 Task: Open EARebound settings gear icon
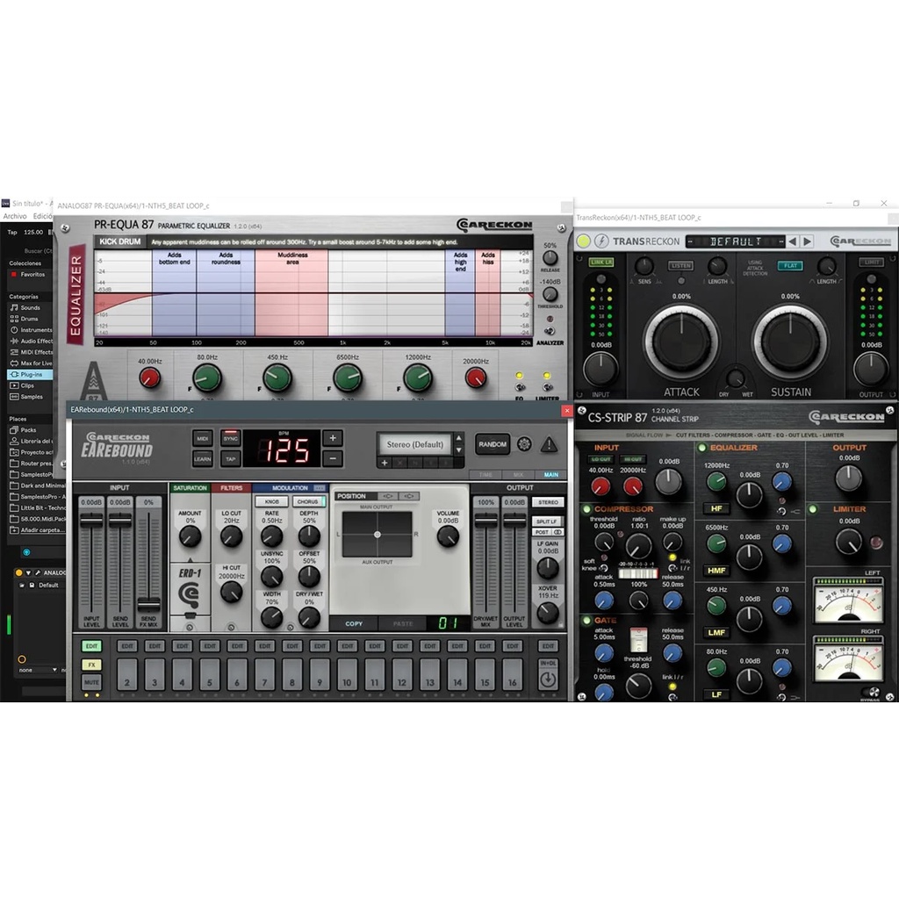[x=524, y=443]
